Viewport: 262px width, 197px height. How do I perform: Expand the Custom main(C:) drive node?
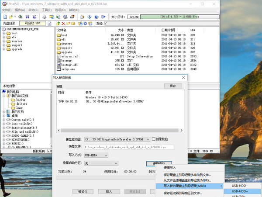4,120
